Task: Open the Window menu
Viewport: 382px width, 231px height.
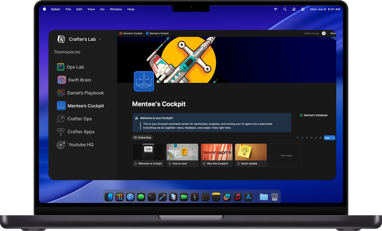Action: (x=116, y=9)
